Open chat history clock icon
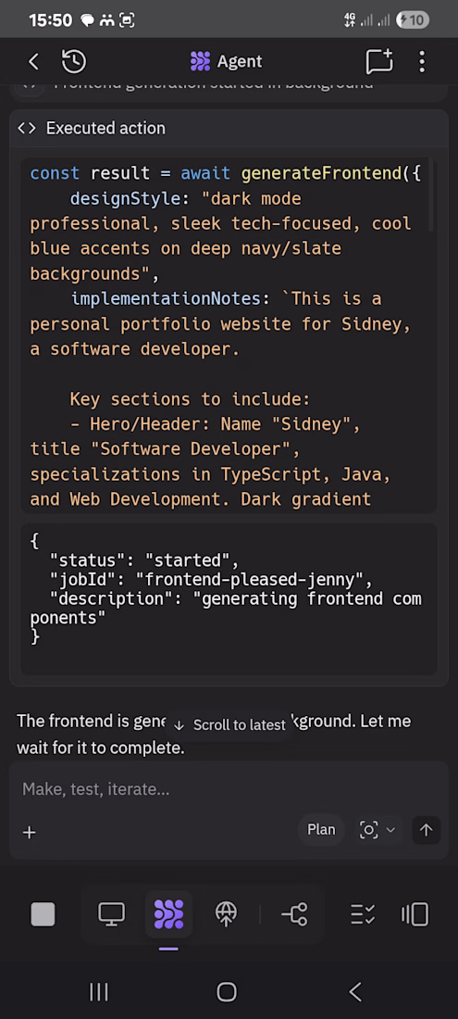 coord(74,62)
